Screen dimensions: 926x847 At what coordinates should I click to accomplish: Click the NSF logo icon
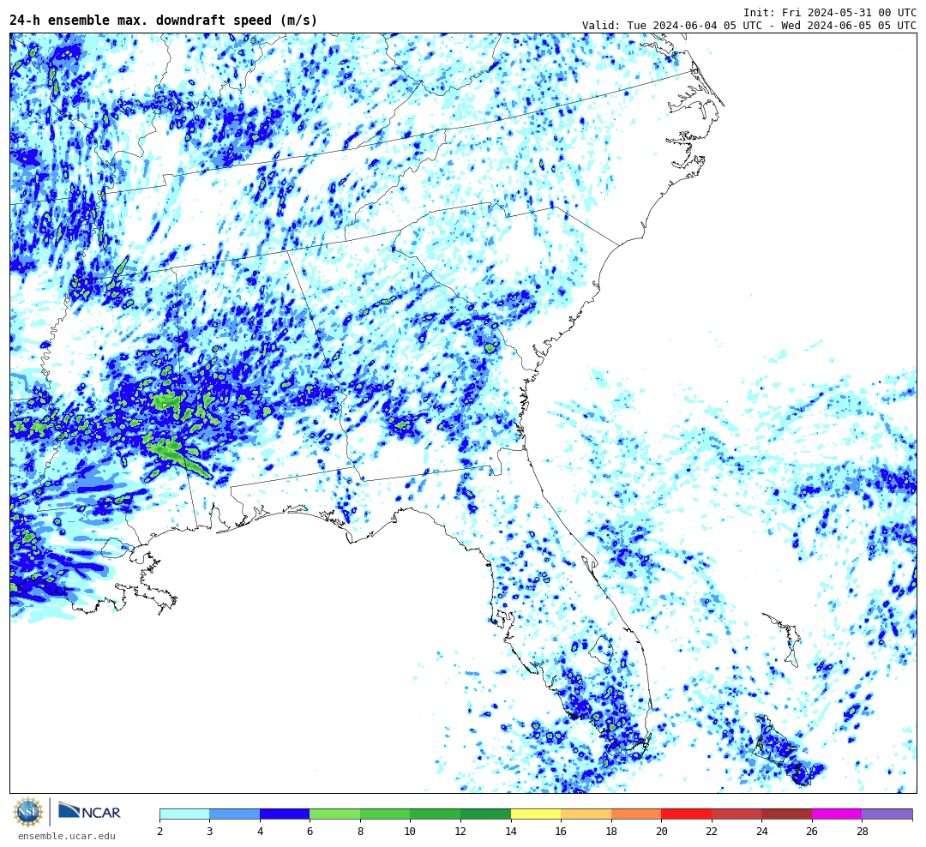[28, 812]
